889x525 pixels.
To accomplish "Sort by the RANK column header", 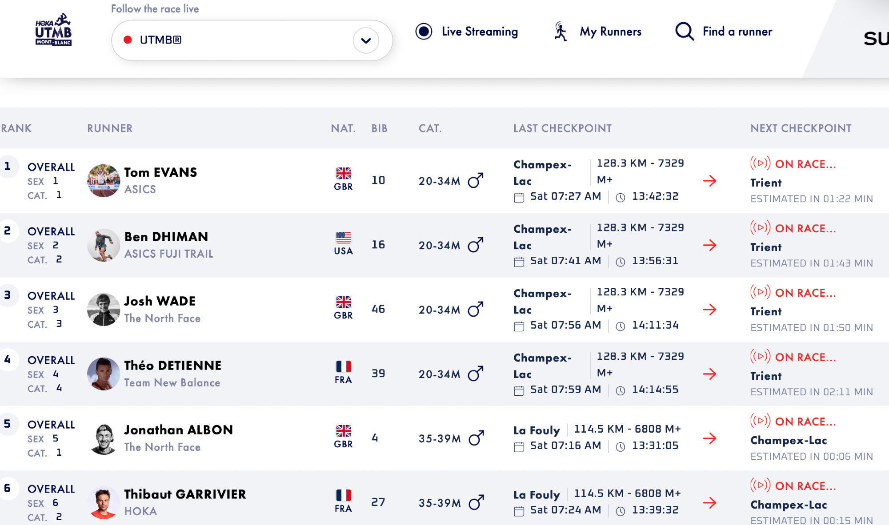I will (x=16, y=128).
